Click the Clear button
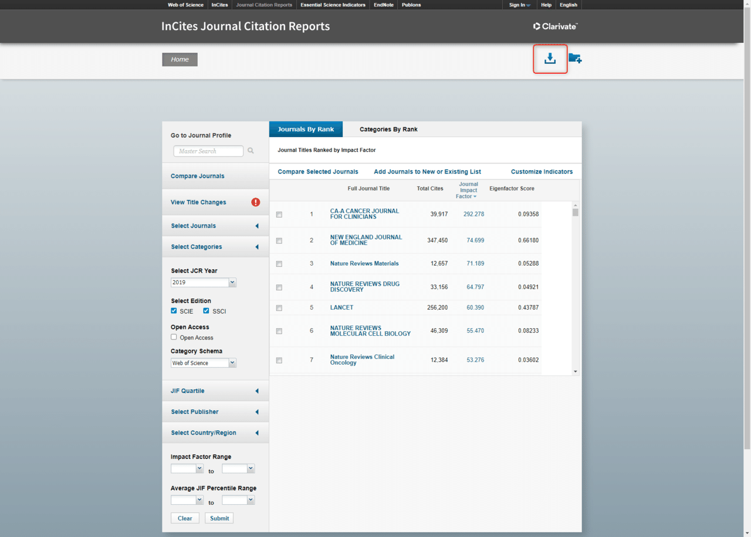This screenshot has width=751, height=537. coord(185,518)
